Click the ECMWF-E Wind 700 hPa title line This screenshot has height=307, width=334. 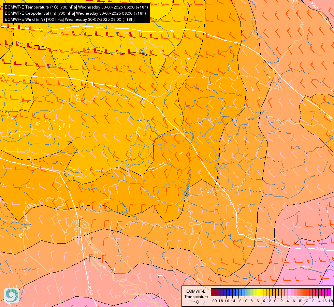tap(70, 19)
